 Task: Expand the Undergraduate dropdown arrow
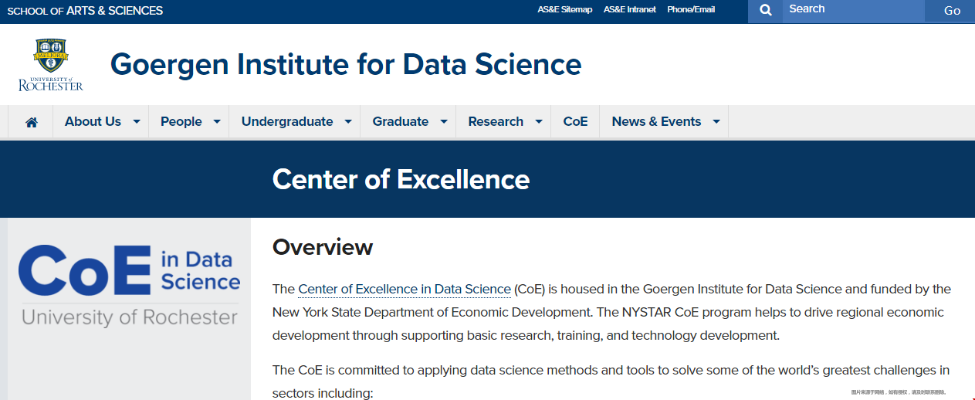[348, 122]
